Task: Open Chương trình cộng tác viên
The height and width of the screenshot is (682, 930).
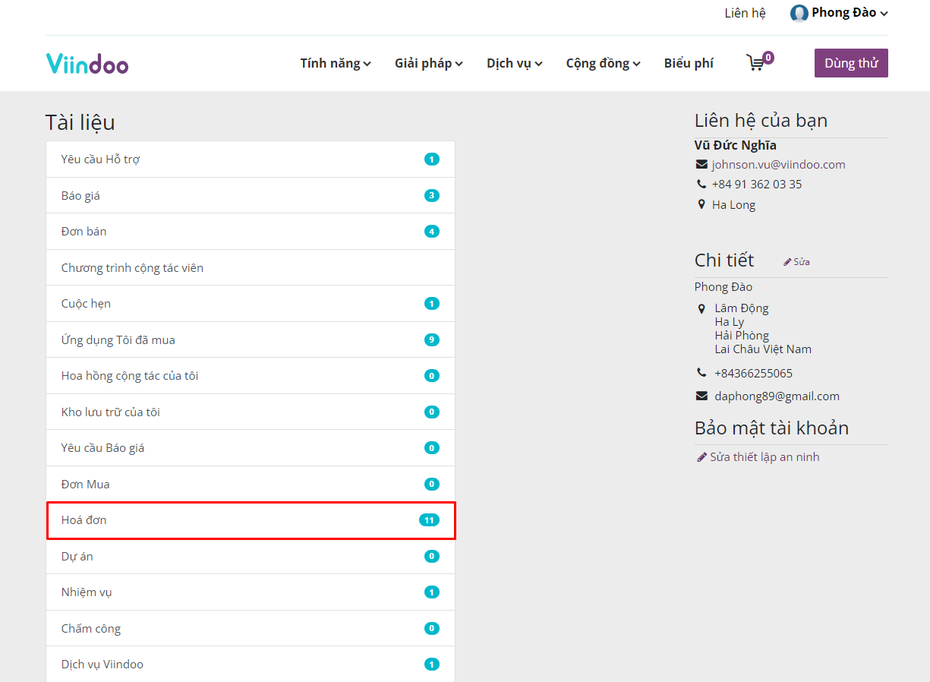Action: (251, 268)
